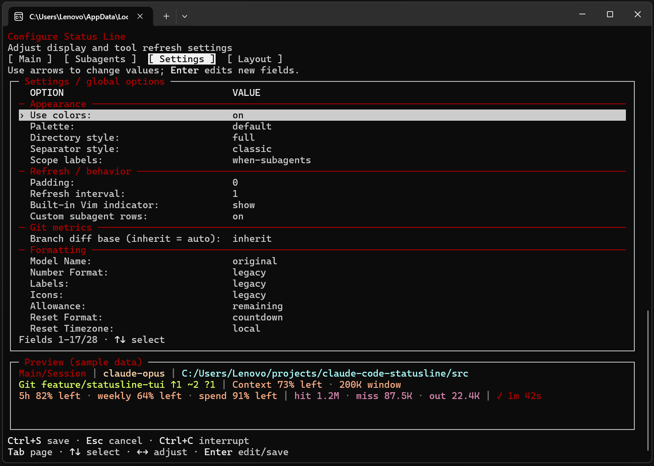The image size is (654, 466).
Task: Select the Palette option row
Action: click(52, 126)
